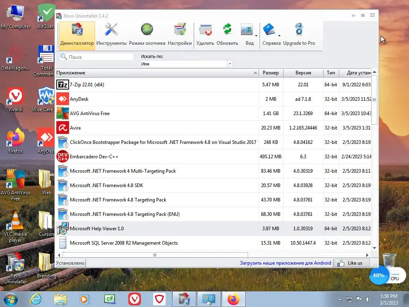Image resolution: width=409 pixels, height=307 pixels.
Task: Open the Искать по Имя combo box
Action: [186, 64]
